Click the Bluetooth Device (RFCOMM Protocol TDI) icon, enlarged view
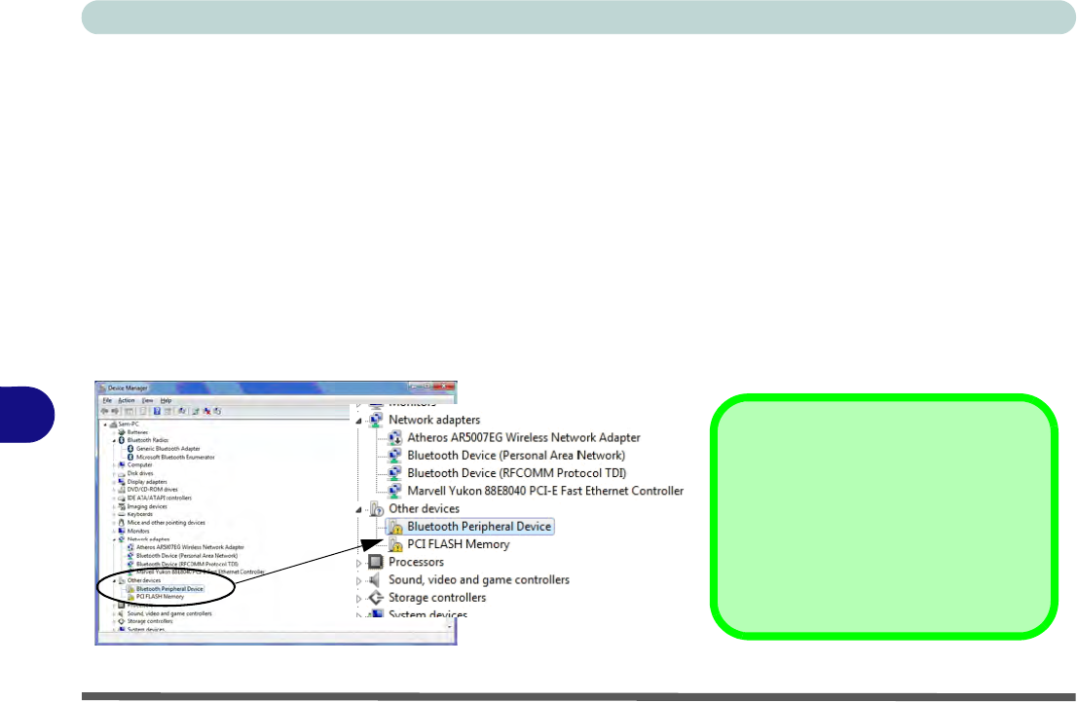 395,473
